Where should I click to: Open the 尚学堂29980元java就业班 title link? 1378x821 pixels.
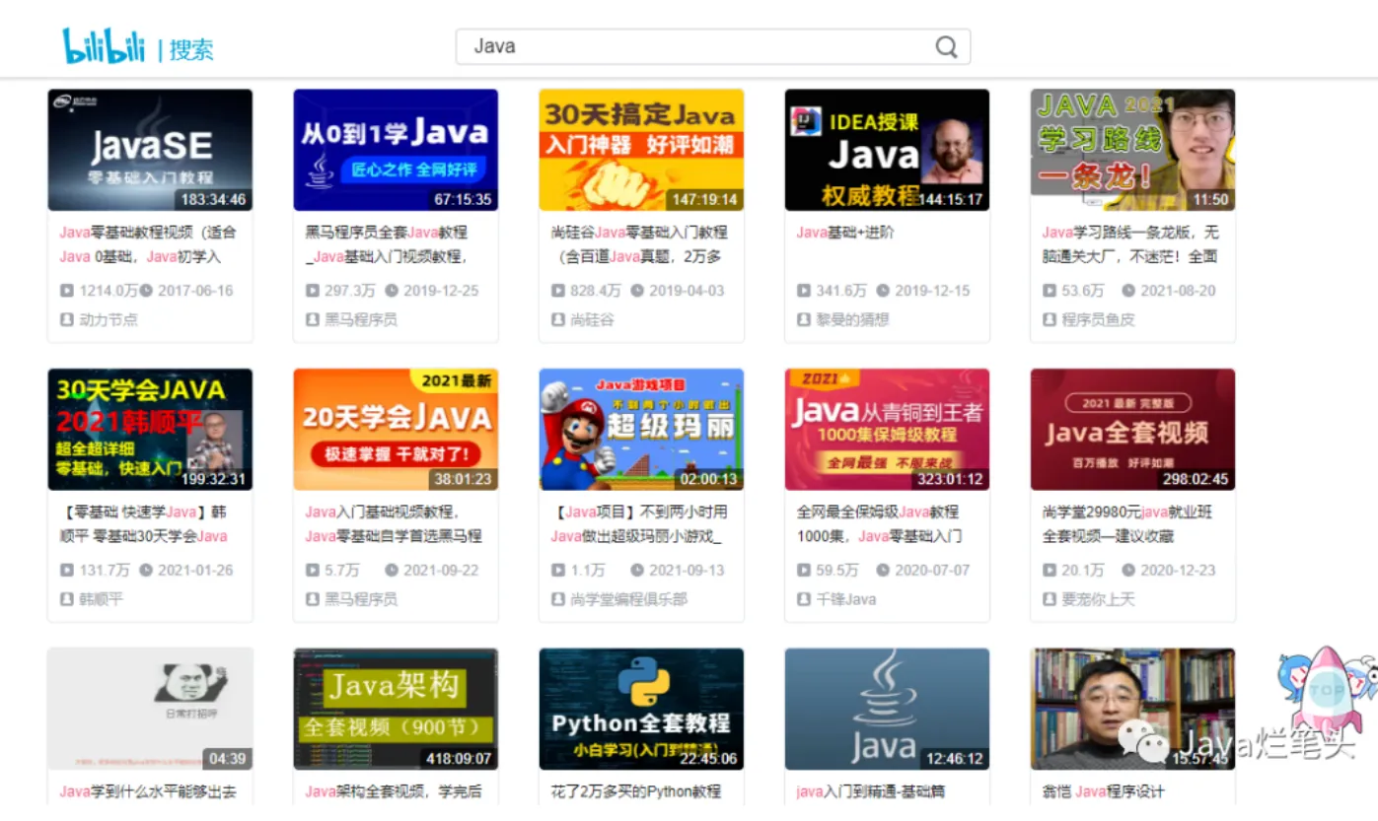(1129, 524)
